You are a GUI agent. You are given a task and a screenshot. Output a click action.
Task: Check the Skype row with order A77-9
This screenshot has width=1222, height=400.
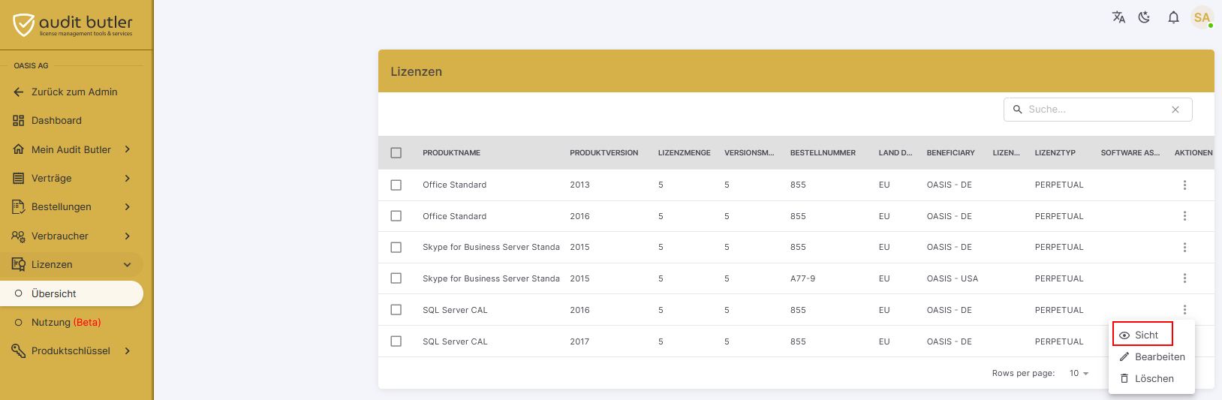(x=396, y=278)
